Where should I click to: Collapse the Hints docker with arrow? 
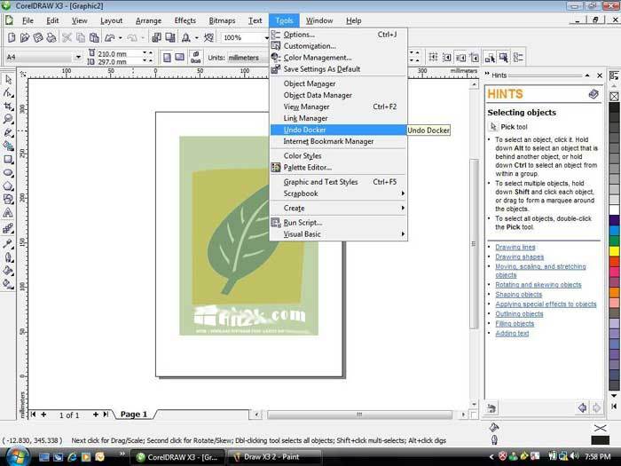click(587, 75)
